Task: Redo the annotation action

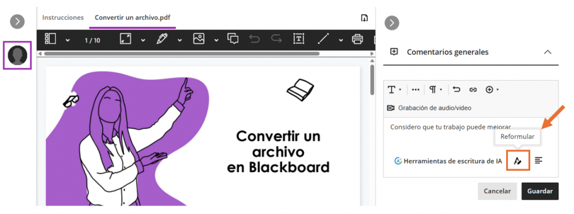Action: coord(276,39)
